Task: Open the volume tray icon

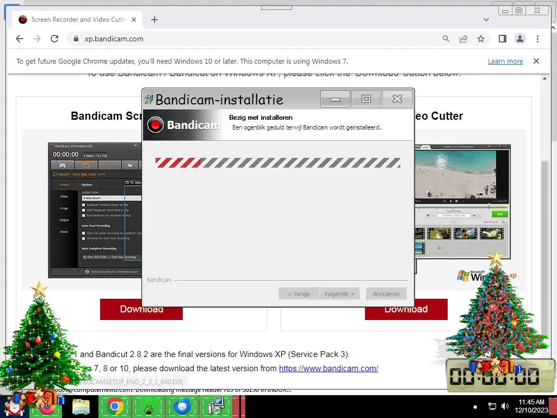Action: click(505, 406)
